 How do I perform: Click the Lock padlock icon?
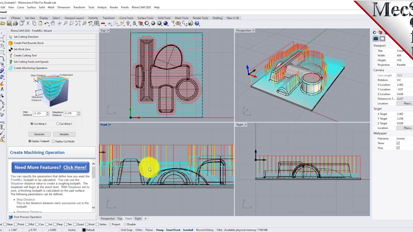[135, 24]
